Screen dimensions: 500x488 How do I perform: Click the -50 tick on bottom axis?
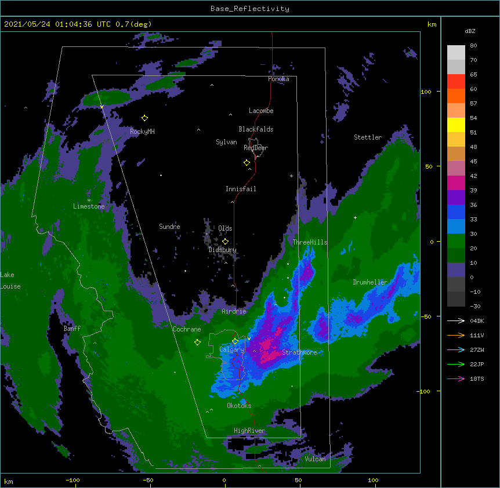(x=148, y=480)
